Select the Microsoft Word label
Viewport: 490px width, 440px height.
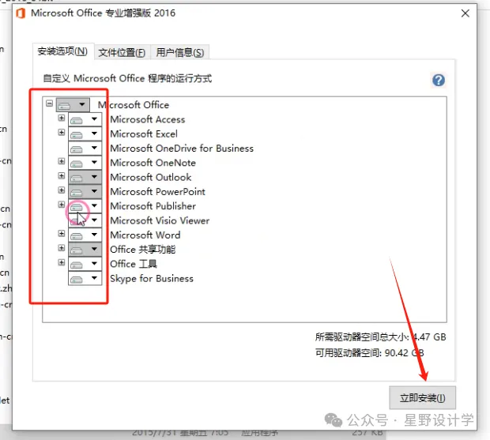145,235
